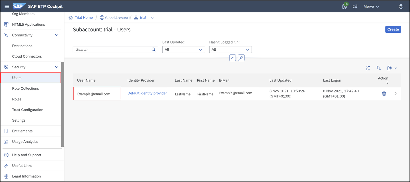
Task: Click the Legal Information scales icon
Action: coord(6,176)
